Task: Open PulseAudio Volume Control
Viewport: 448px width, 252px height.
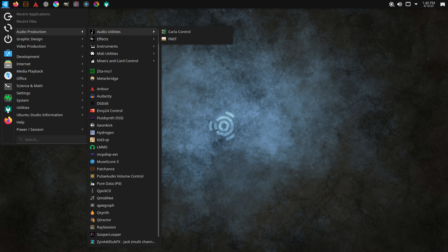Action: pyautogui.click(x=120, y=176)
